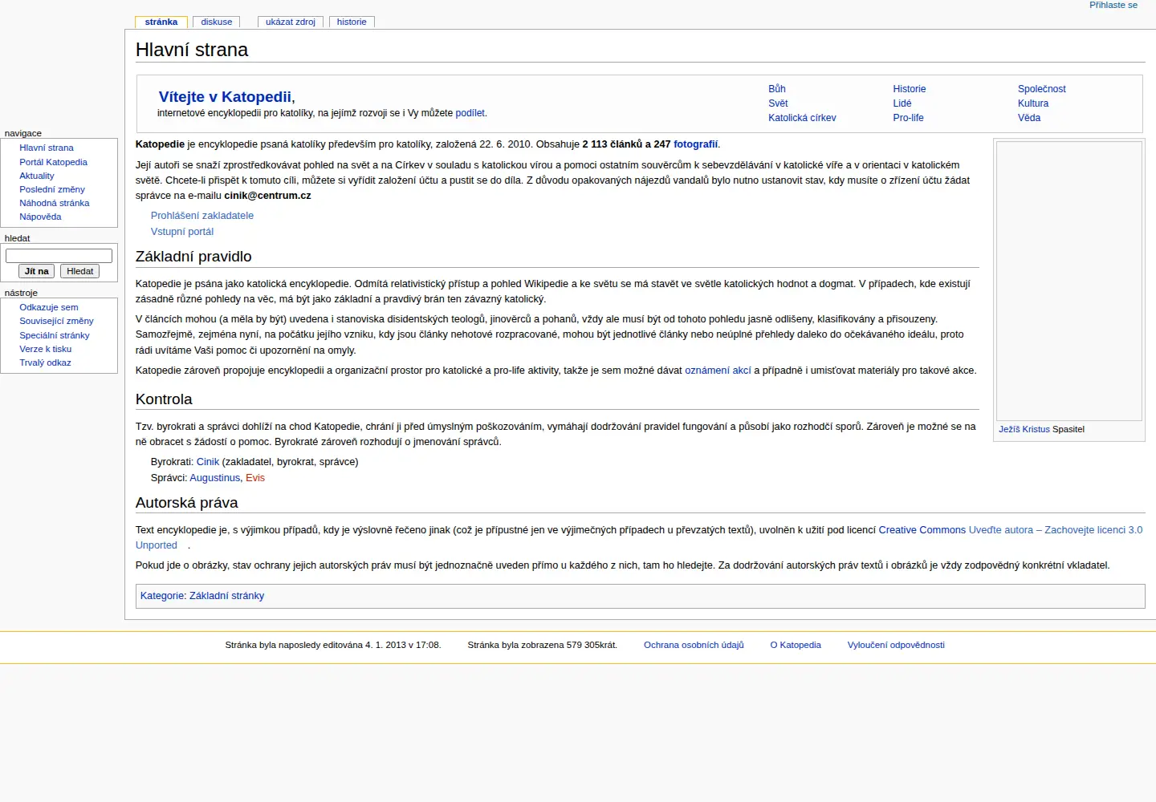Click the 'oznámení akcí' link

coord(718,371)
